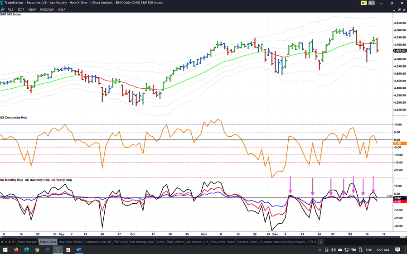407x254 pixels.
Task: Open the Word document in taskbar
Action: click(x=78, y=249)
